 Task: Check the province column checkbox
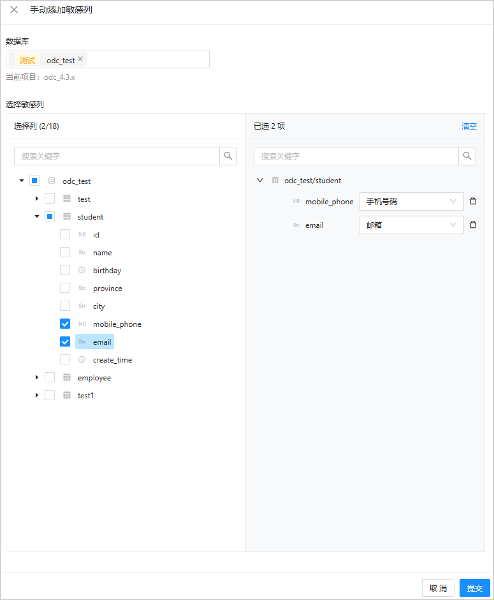click(x=65, y=288)
